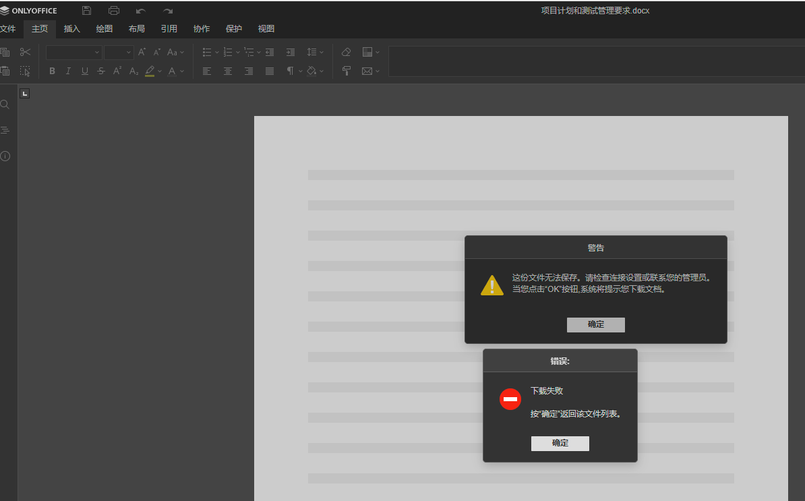Screen dimensions: 805x501
Task: Click the Clear style eraser icon
Action: coord(346,52)
